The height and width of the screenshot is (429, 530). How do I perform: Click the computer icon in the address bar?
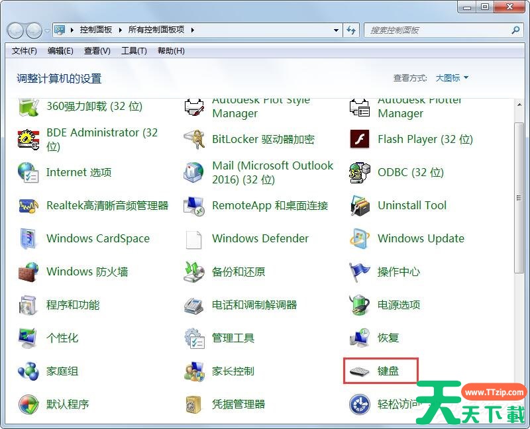(60, 30)
